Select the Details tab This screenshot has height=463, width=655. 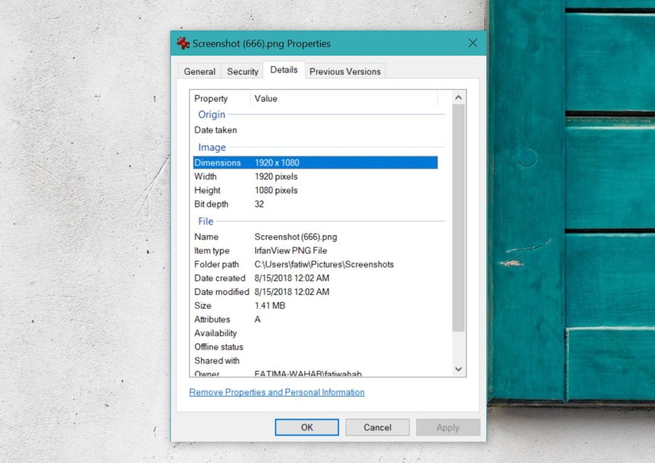pos(284,70)
